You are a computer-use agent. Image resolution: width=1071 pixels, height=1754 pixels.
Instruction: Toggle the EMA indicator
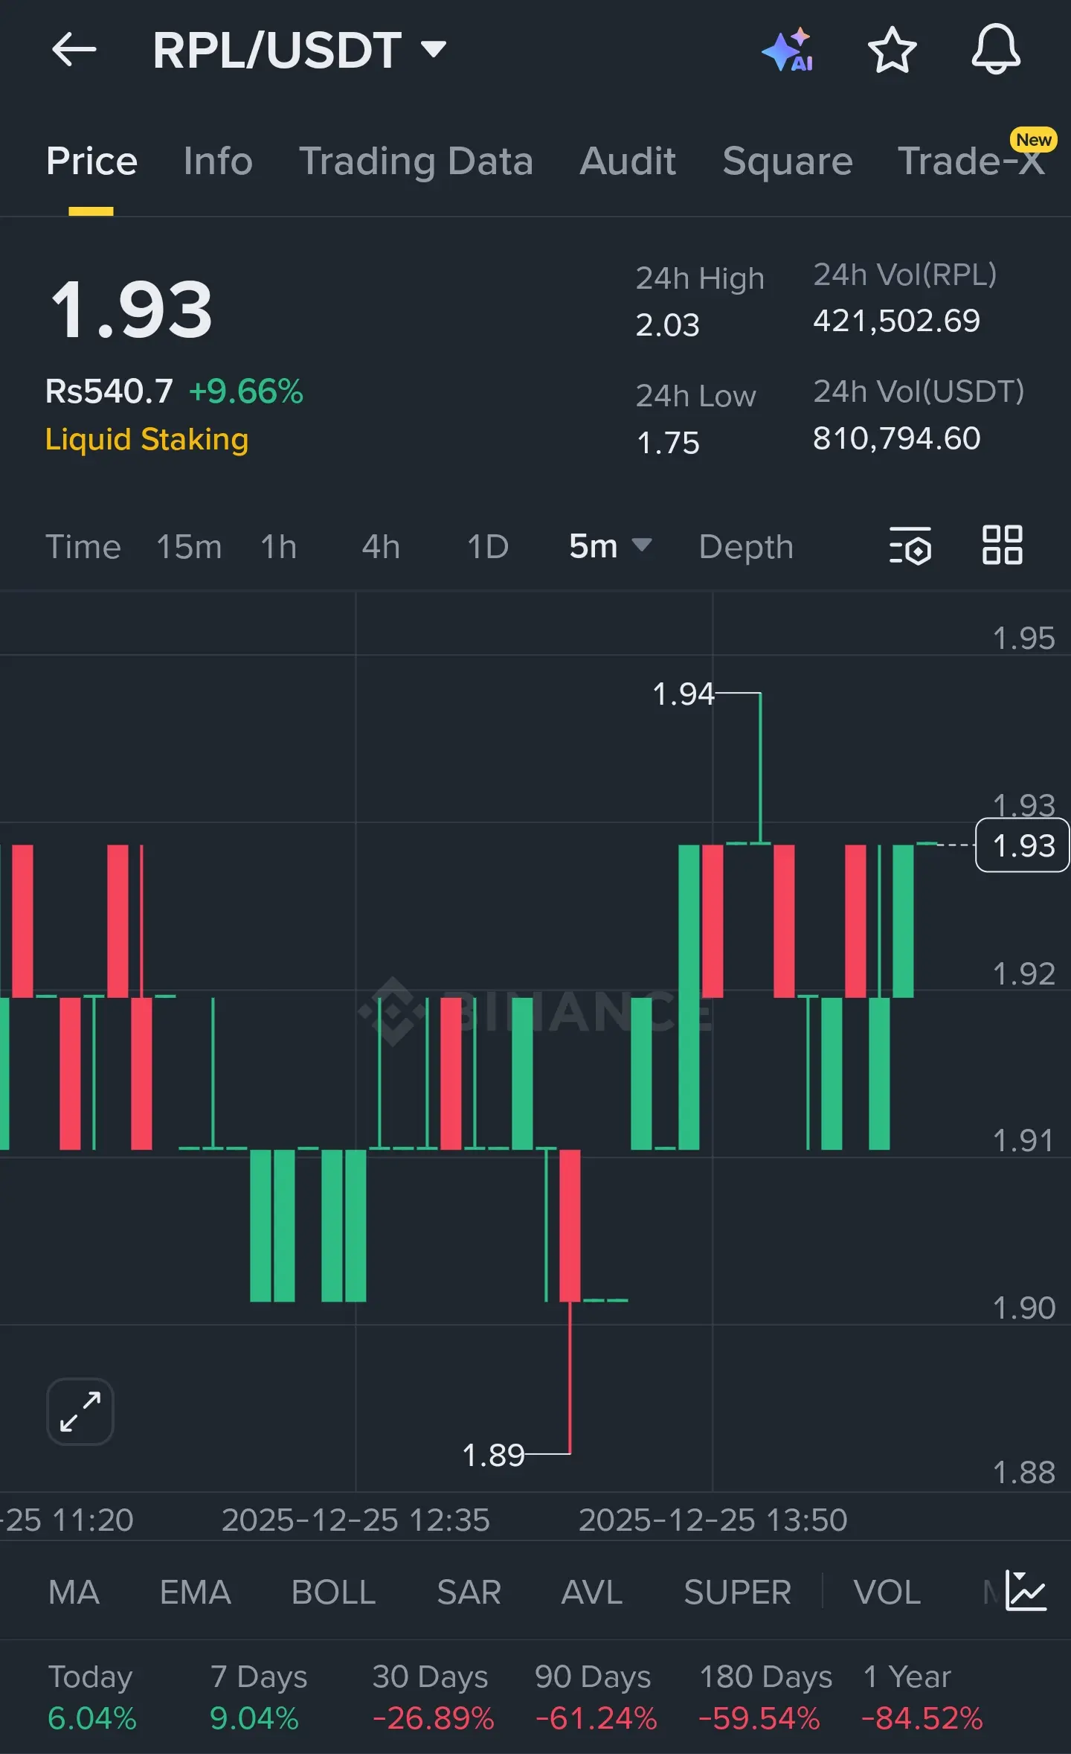pyautogui.click(x=195, y=1592)
